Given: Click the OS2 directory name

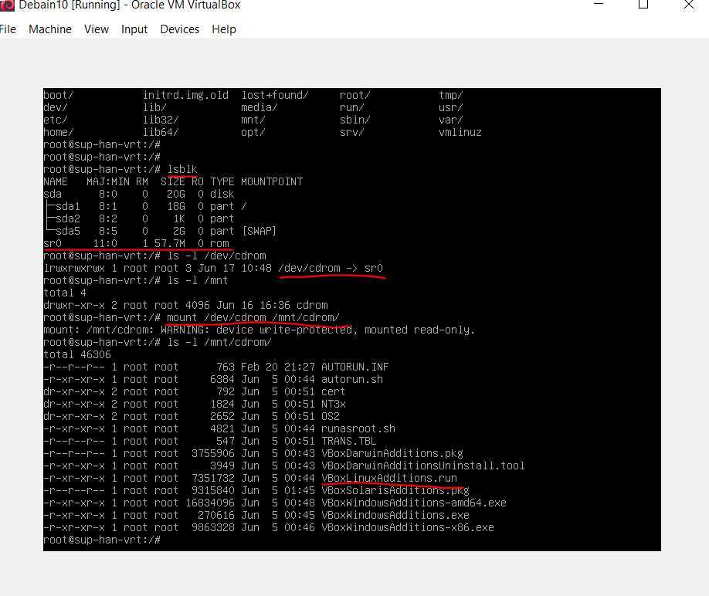Looking at the screenshot, I should pyautogui.click(x=331, y=416).
